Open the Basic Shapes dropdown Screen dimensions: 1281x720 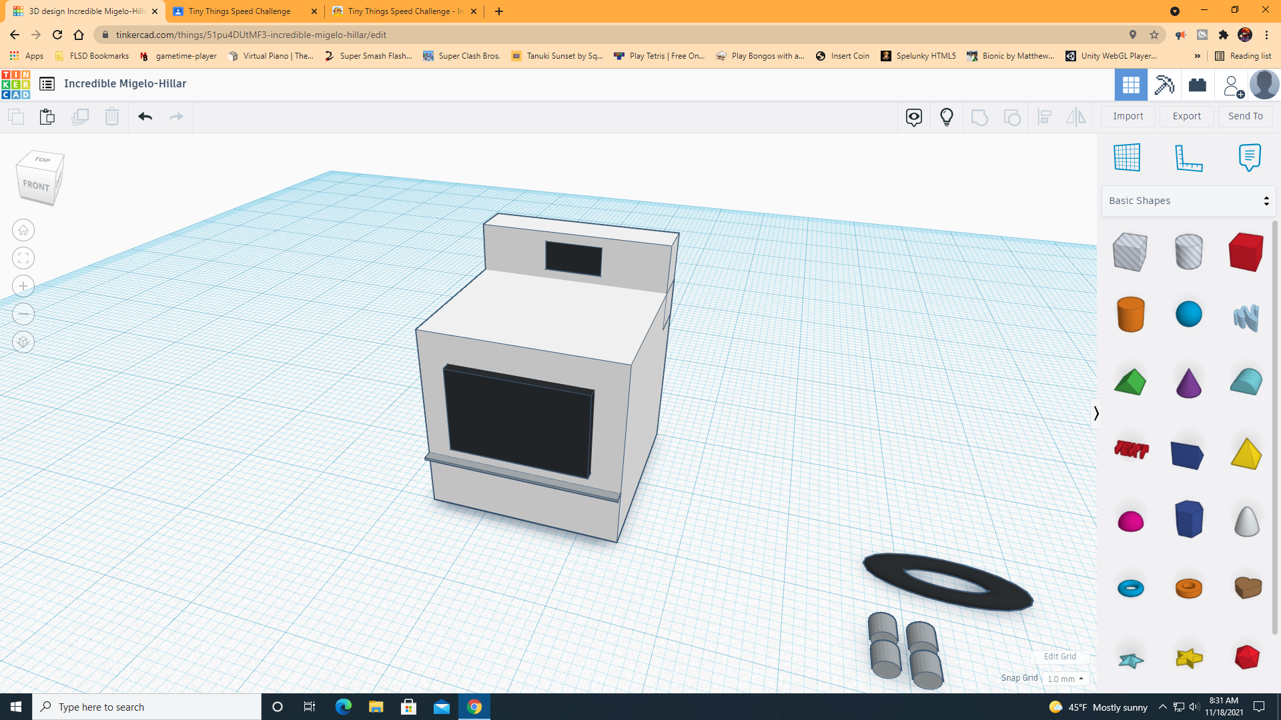(x=1188, y=200)
